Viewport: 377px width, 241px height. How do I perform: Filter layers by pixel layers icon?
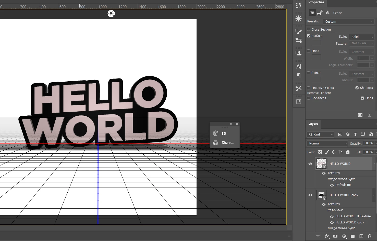[340, 134]
